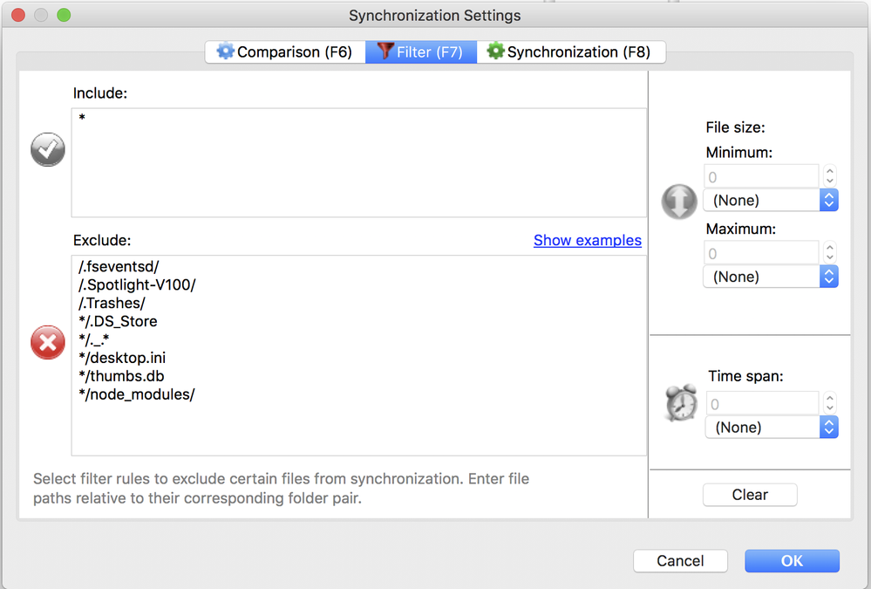Click the */node_modules/ line in Exclude box
The image size is (871, 589).
(x=137, y=394)
